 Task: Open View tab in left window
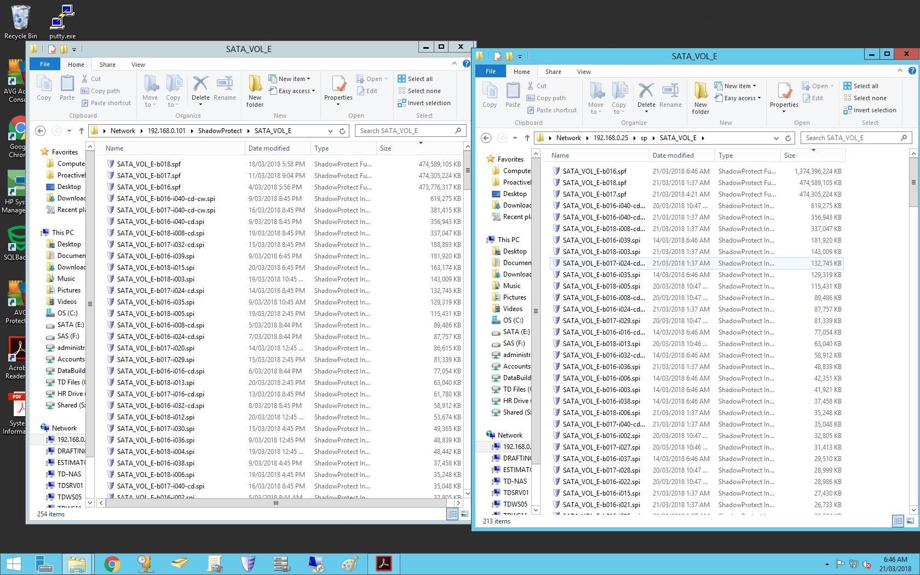[x=138, y=65]
